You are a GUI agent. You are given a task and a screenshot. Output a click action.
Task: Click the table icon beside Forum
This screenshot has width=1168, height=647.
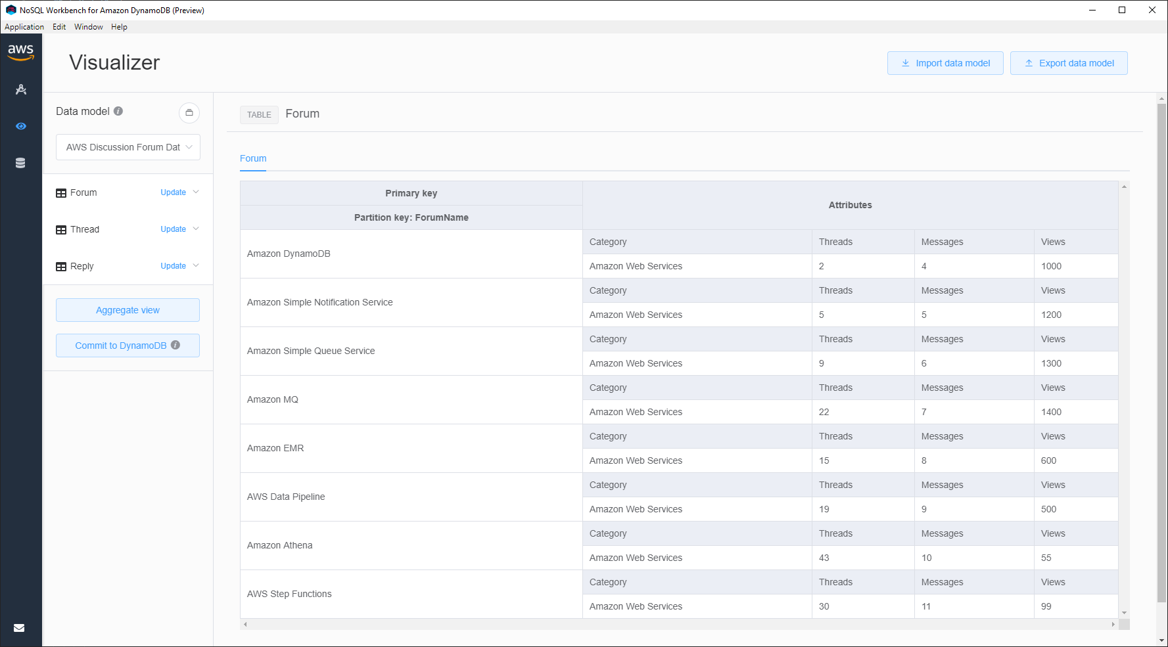[60, 192]
